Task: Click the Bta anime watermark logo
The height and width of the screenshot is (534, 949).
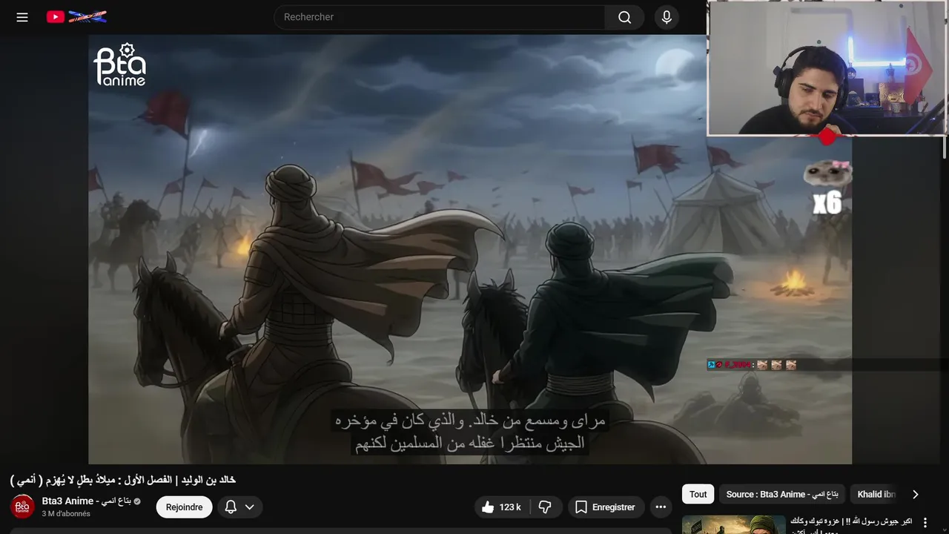Action: click(x=119, y=65)
